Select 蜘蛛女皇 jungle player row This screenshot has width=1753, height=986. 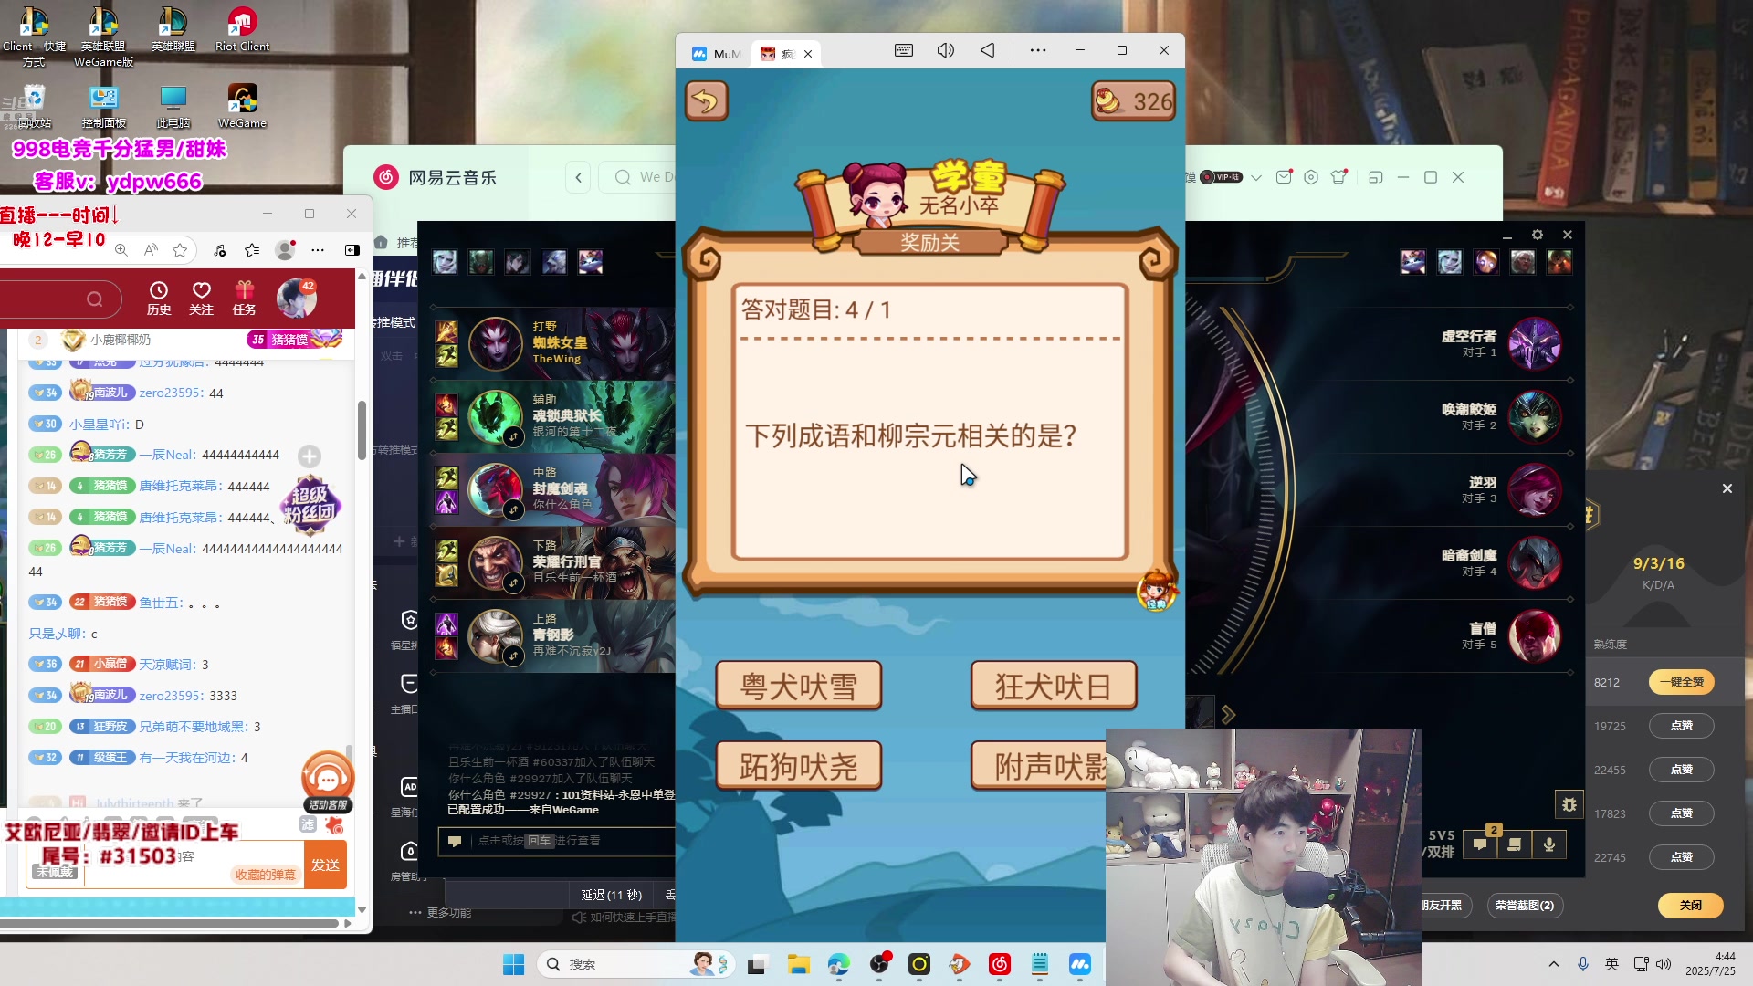[553, 343]
